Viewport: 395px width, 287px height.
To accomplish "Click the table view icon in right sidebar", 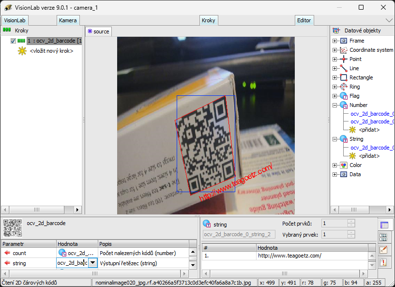I will 383,225.
